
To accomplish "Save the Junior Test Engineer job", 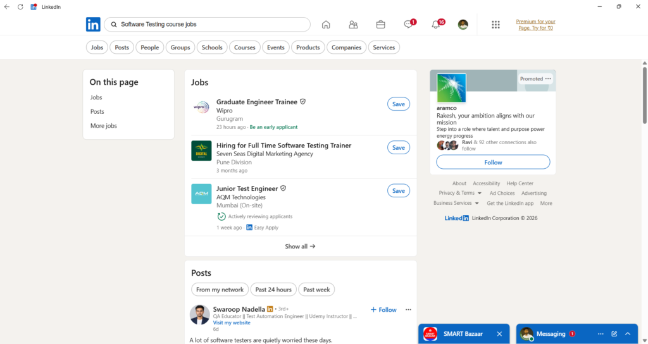I will (399, 191).
